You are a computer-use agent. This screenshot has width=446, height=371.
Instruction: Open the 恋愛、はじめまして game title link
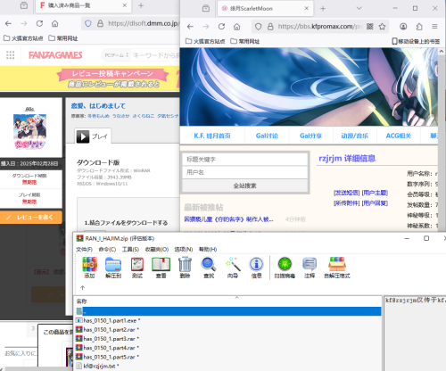point(98,106)
